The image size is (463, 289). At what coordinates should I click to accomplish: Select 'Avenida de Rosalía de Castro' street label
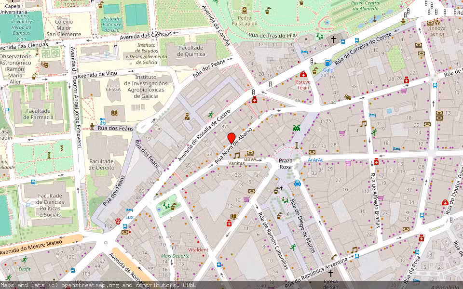click(x=204, y=136)
